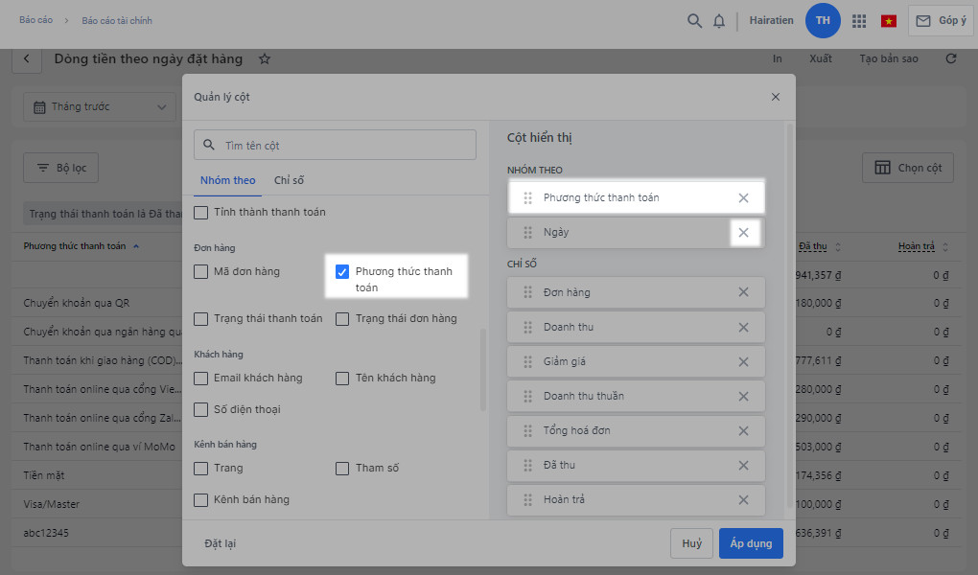The height and width of the screenshot is (575, 978).
Task: Click drag handle beside Doanh thu
Action: pos(527,327)
